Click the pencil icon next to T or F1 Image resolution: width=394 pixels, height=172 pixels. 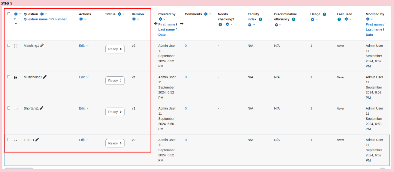click(37, 140)
